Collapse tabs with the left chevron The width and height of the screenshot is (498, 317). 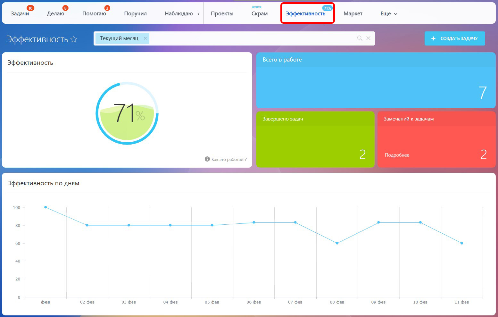coord(199,14)
